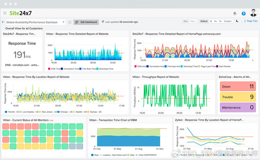Toggle Page Load Time legend in zohocorp chart

pyautogui.click(x=207, y=66)
